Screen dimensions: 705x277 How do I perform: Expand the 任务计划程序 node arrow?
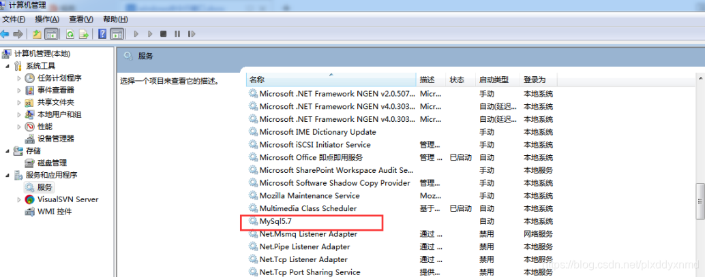coord(19,78)
